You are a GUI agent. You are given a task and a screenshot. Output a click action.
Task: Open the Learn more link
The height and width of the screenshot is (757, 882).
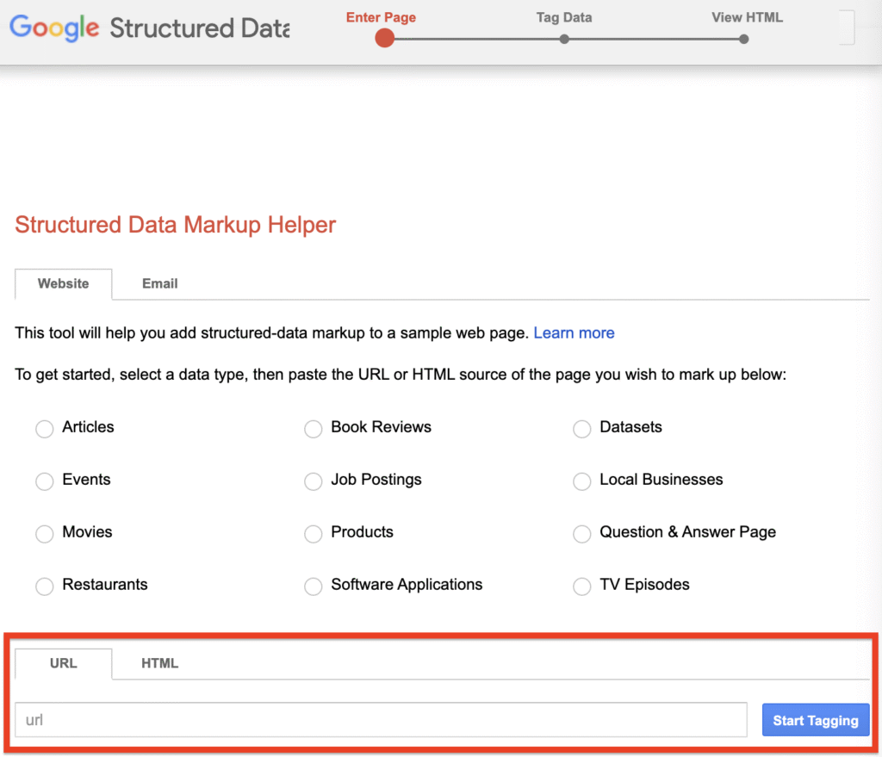pos(574,333)
